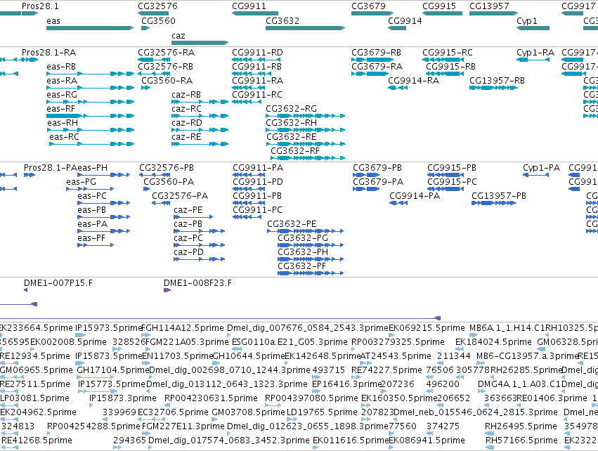Click protein CG9911-PC
Screen dimensions: 598x451
pyautogui.click(x=257, y=210)
